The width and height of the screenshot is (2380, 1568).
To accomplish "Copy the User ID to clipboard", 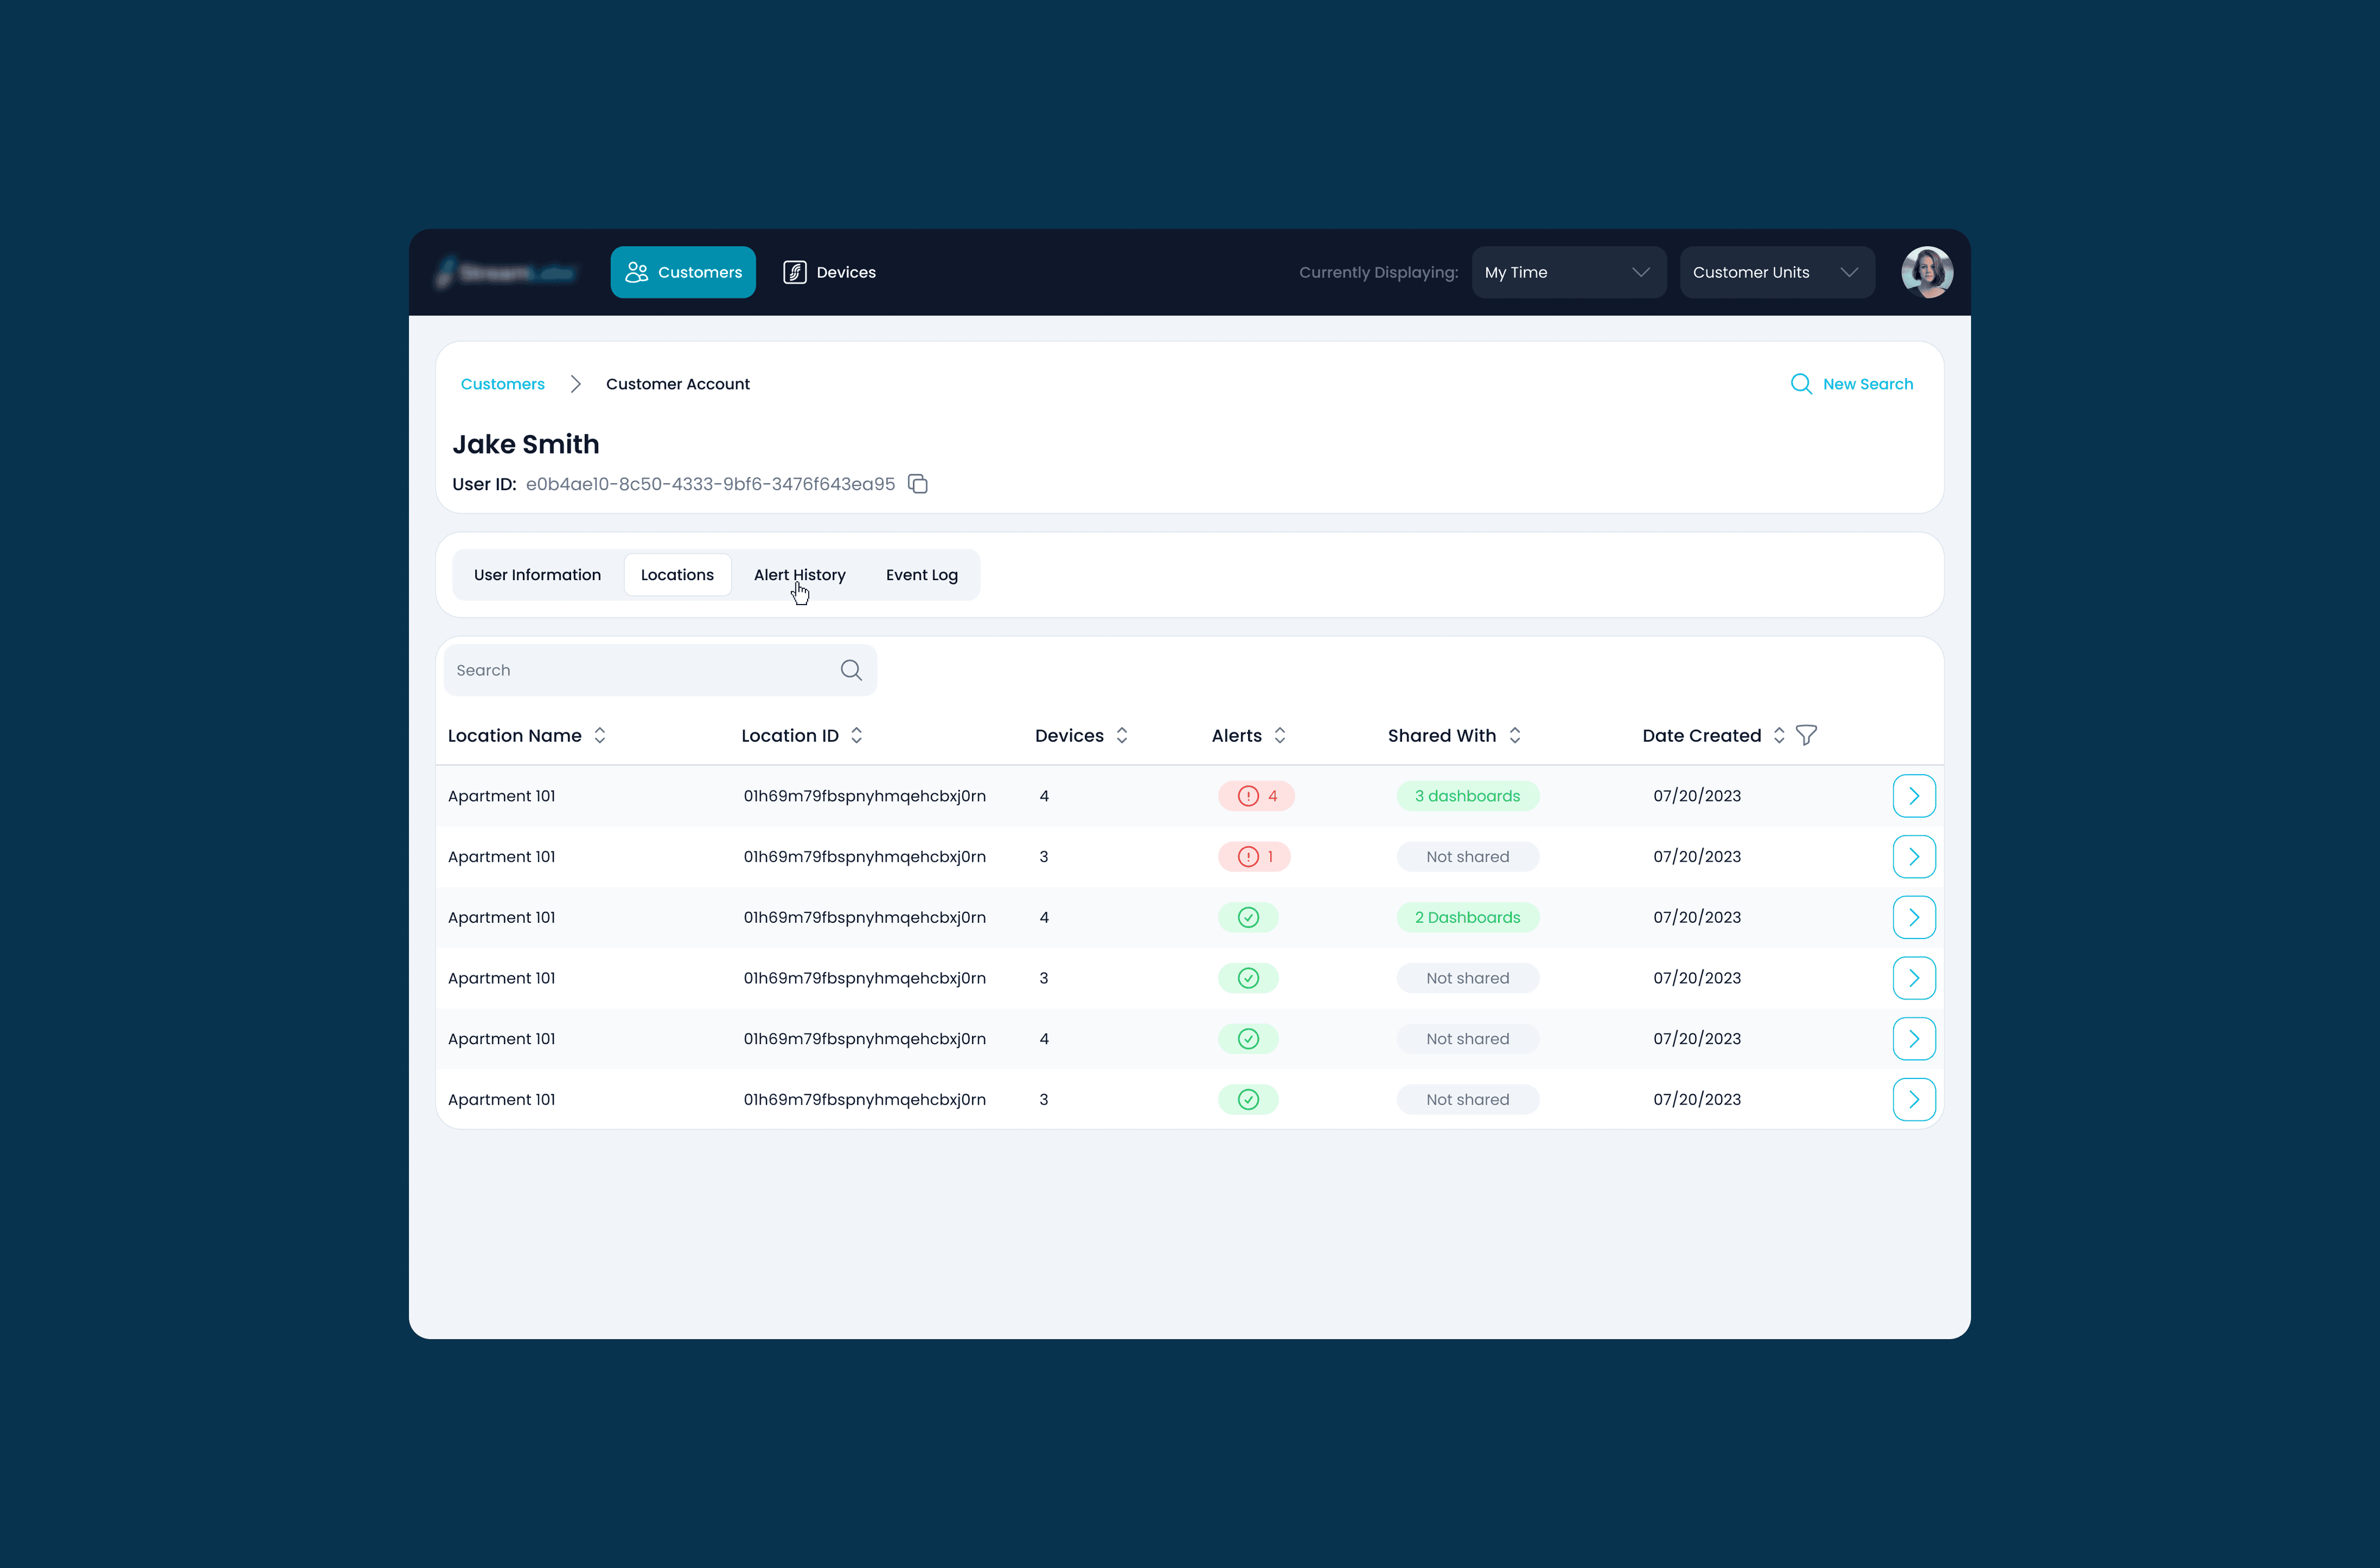I will (x=917, y=484).
